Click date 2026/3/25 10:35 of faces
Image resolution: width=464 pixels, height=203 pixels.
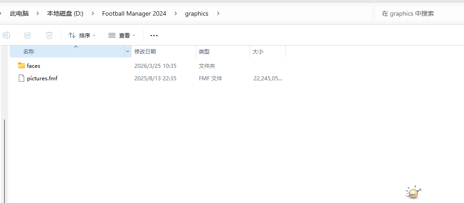[x=155, y=66]
